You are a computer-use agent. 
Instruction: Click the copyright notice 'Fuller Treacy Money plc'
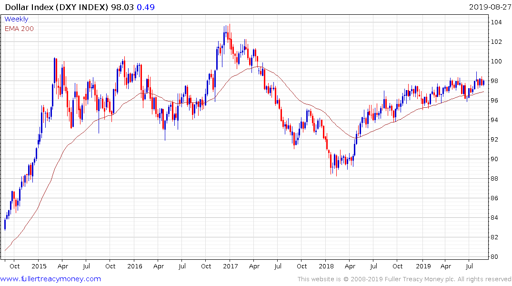click(420, 279)
